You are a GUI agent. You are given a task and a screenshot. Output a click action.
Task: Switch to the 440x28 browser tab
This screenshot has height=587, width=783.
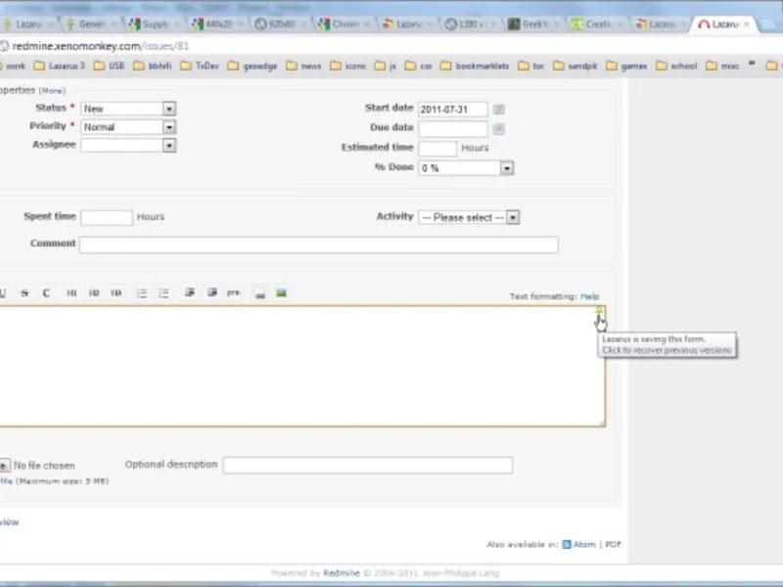(218, 23)
